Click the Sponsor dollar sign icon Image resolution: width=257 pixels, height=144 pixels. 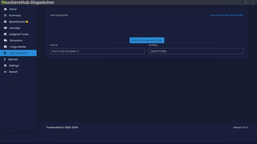5,59
